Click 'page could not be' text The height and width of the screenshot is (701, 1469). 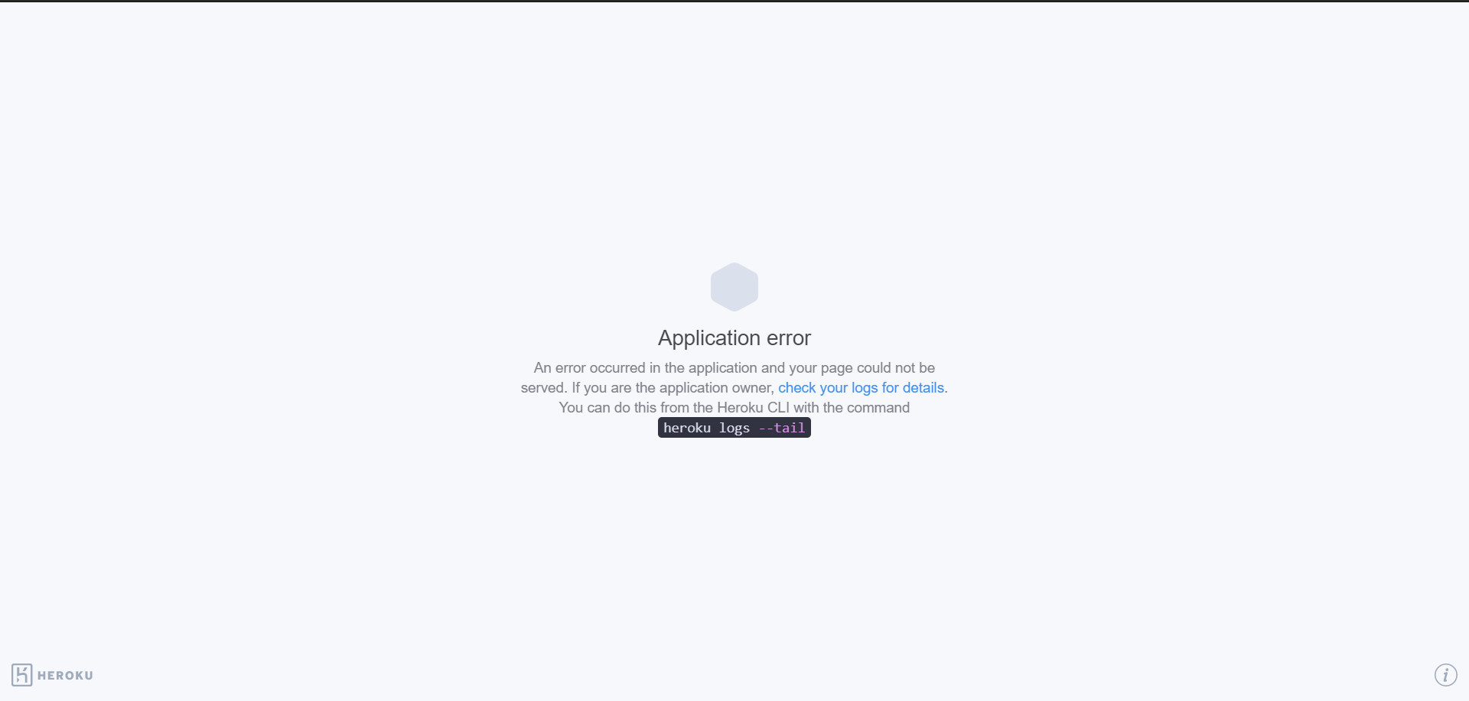tap(878, 368)
